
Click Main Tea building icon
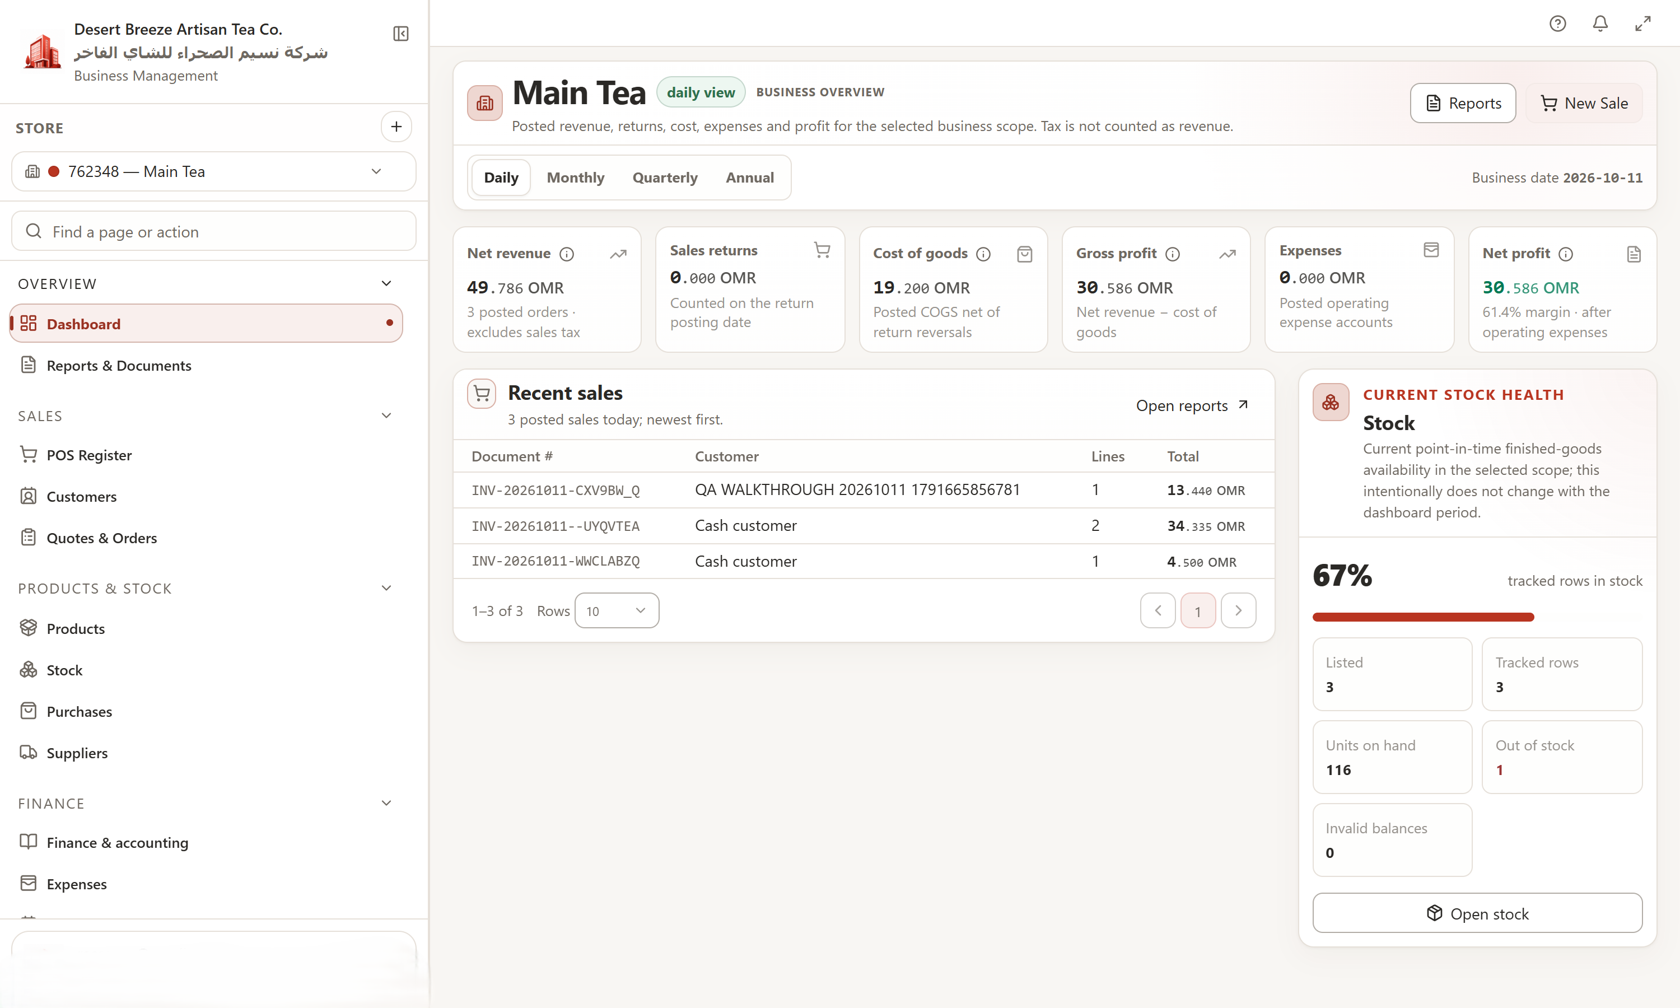click(485, 103)
